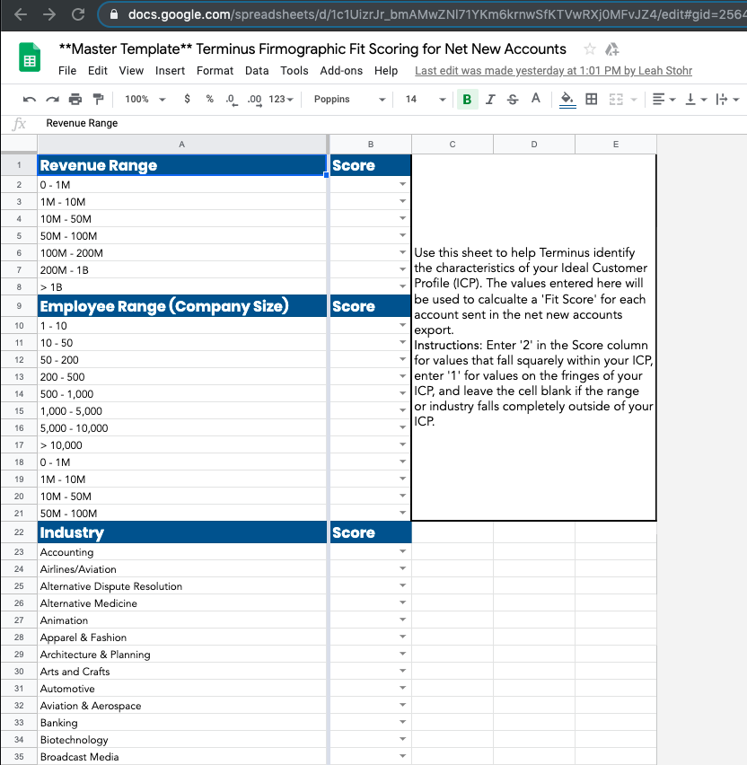Open the File menu
The height and width of the screenshot is (765, 747).
click(x=67, y=71)
